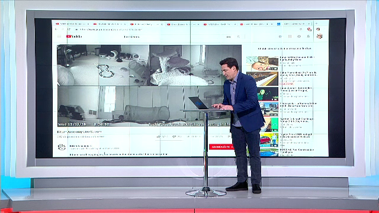Switch to the fifth YouTube browser tab
Image resolution: width=379 pixels, height=213 pixels.
tap(220, 24)
